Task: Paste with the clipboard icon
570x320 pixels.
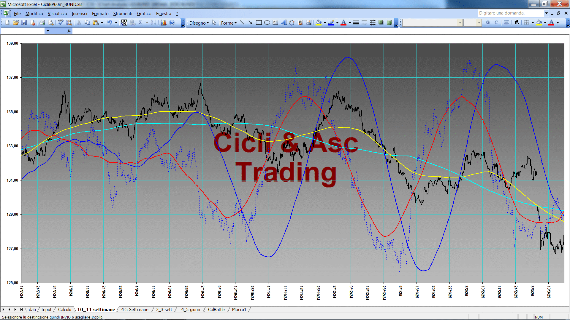Action: pyautogui.click(x=96, y=23)
